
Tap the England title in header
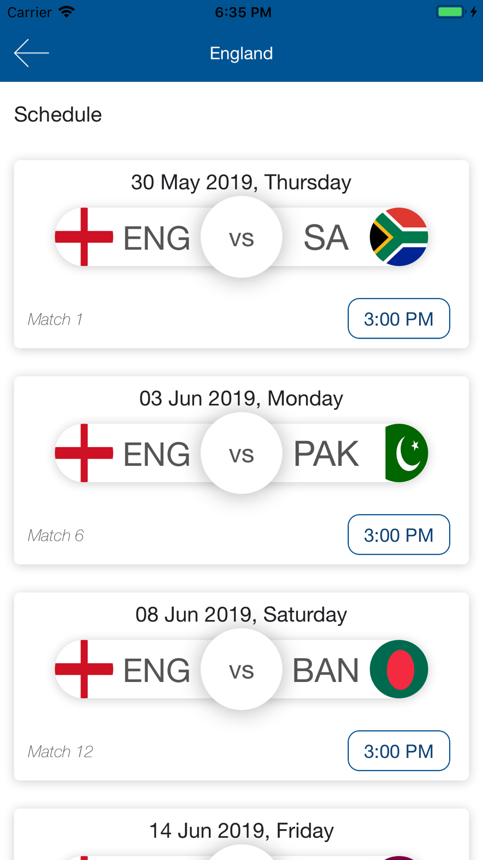click(241, 53)
